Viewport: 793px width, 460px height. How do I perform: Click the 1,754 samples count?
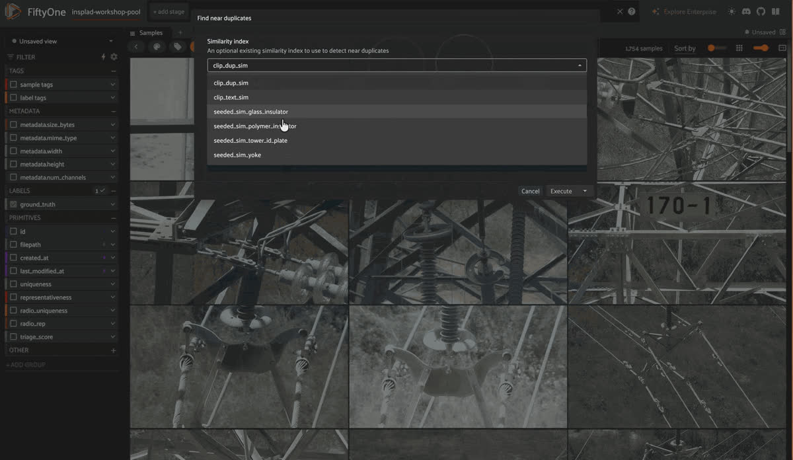pyautogui.click(x=644, y=48)
